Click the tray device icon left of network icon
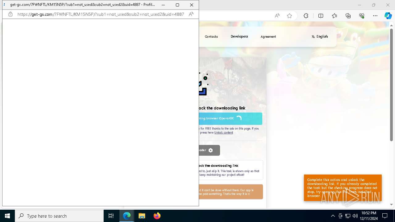 [x=340, y=216]
